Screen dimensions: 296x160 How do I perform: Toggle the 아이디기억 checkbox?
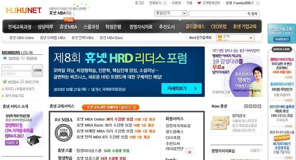[22, 82]
